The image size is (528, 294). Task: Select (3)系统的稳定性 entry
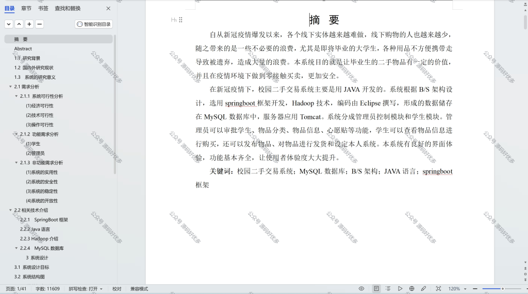[42, 191]
